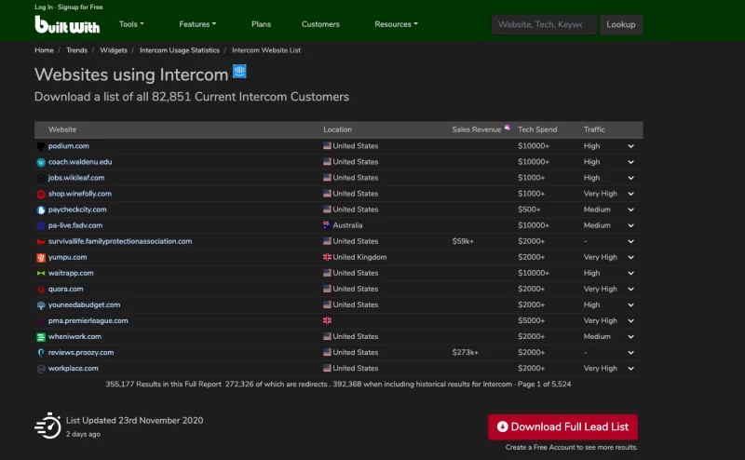Click the orange yumpu.com site icon
The height and width of the screenshot is (460, 745).
[41, 257]
